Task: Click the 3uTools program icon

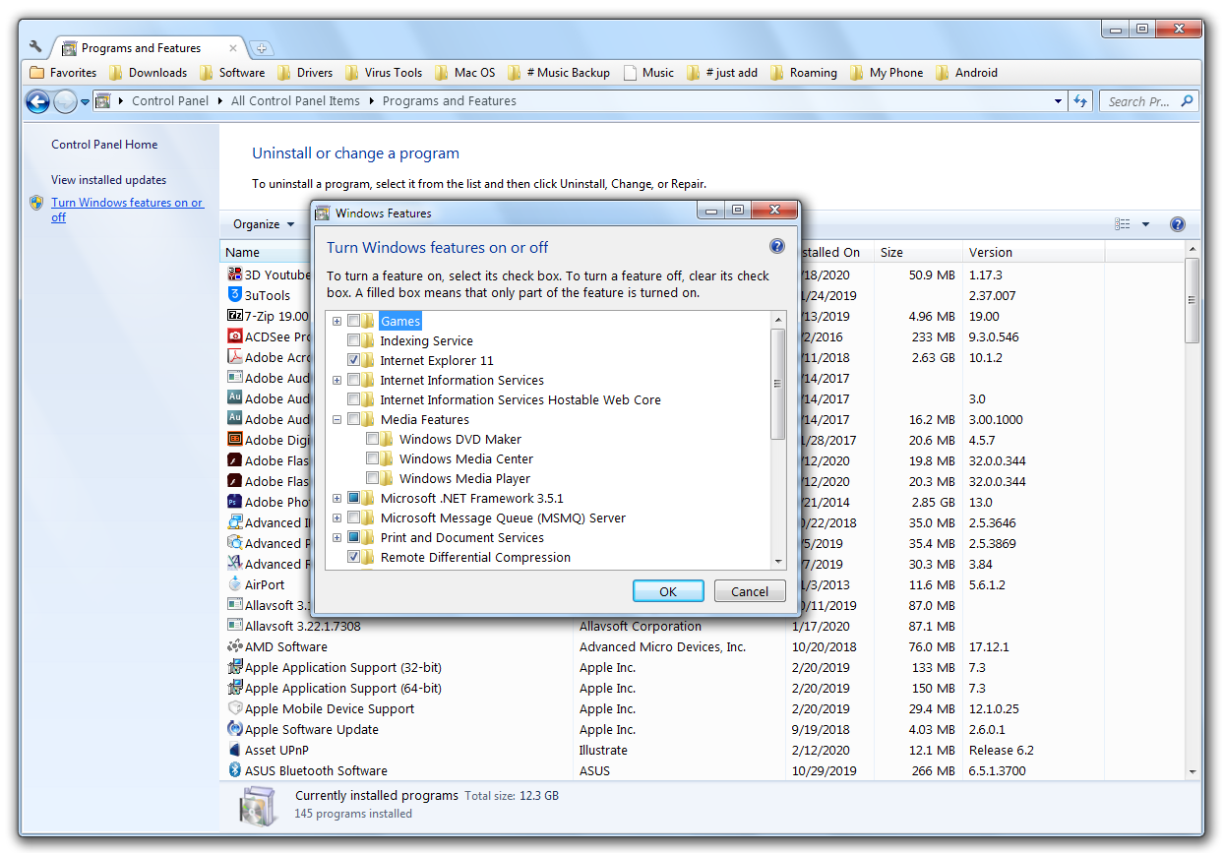Action: pyautogui.click(x=235, y=295)
